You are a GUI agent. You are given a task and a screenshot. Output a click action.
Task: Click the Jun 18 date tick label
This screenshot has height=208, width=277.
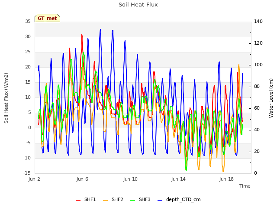coord(226,179)
